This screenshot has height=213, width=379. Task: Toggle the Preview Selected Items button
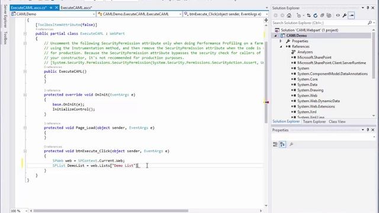(351, 15)
